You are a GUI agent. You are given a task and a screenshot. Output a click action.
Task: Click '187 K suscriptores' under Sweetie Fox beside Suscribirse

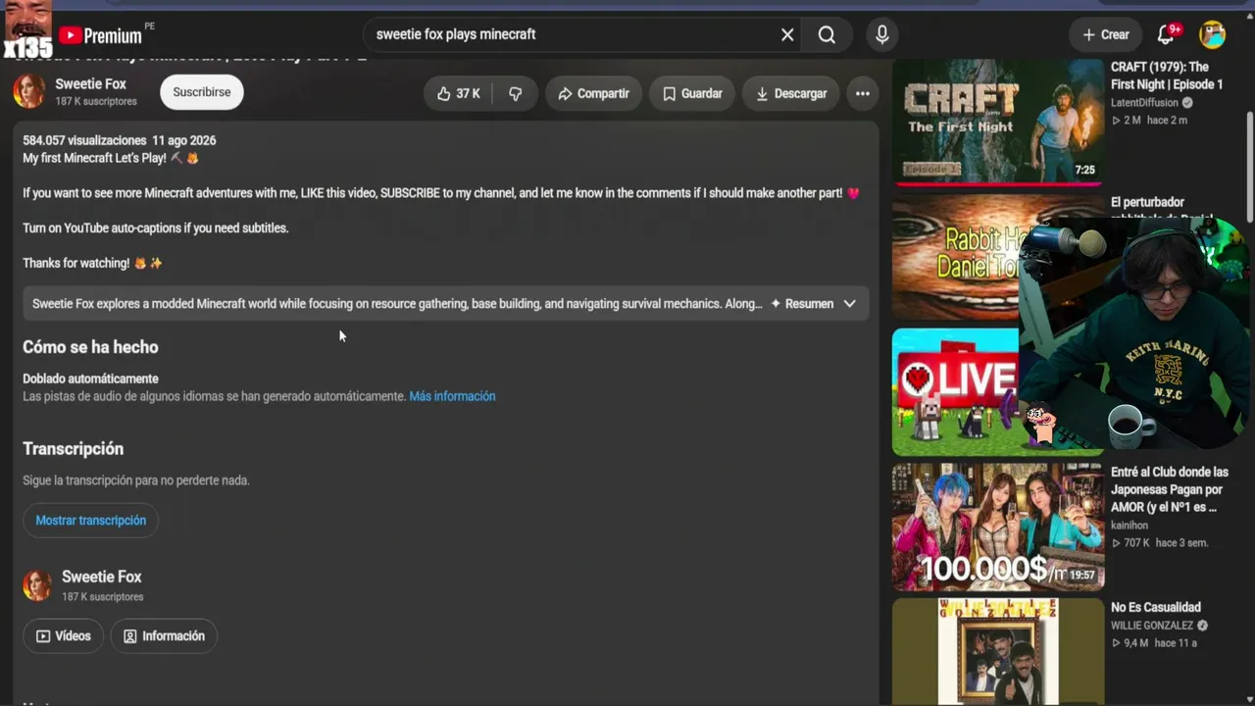(96, 102)
